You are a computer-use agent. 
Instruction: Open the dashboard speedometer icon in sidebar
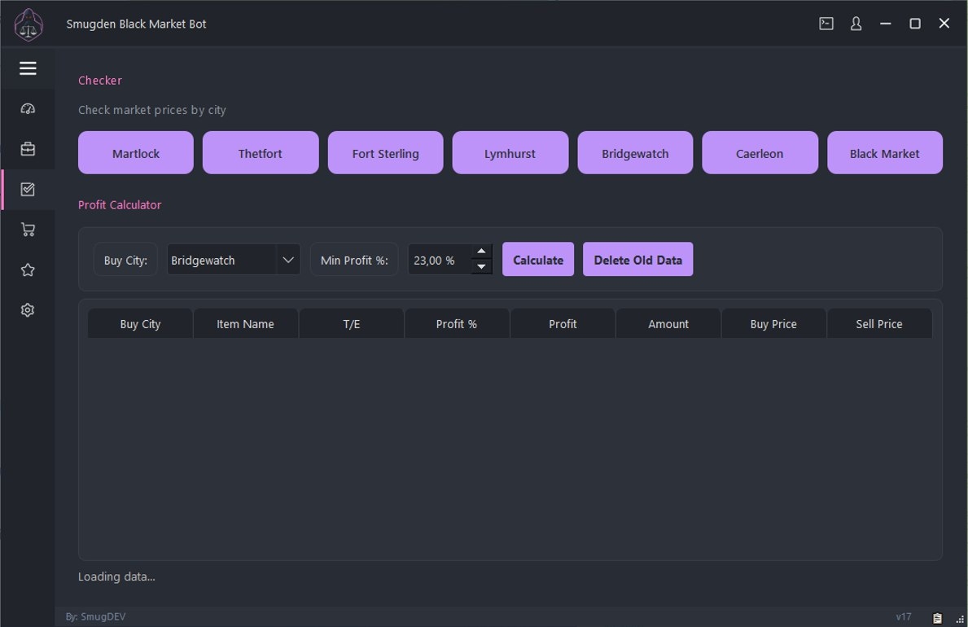pos(28,107)
